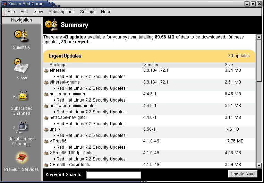This screenshot has width=264, height=183.
Task: Click the XFree86-75dpi-fonts package icon
Action: (46, 165)
